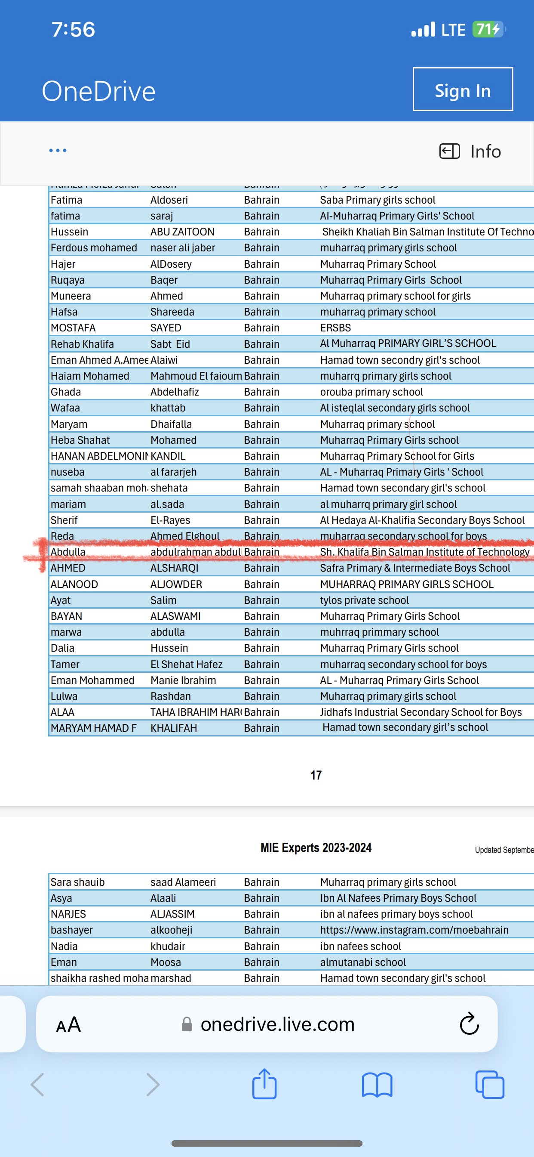Open the three-dot more options menu

(58, 151)
